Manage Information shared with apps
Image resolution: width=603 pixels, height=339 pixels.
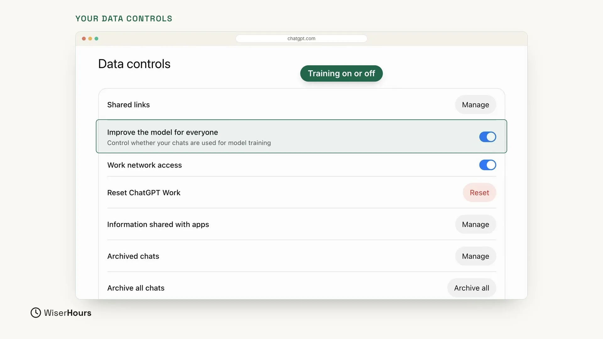475,224
